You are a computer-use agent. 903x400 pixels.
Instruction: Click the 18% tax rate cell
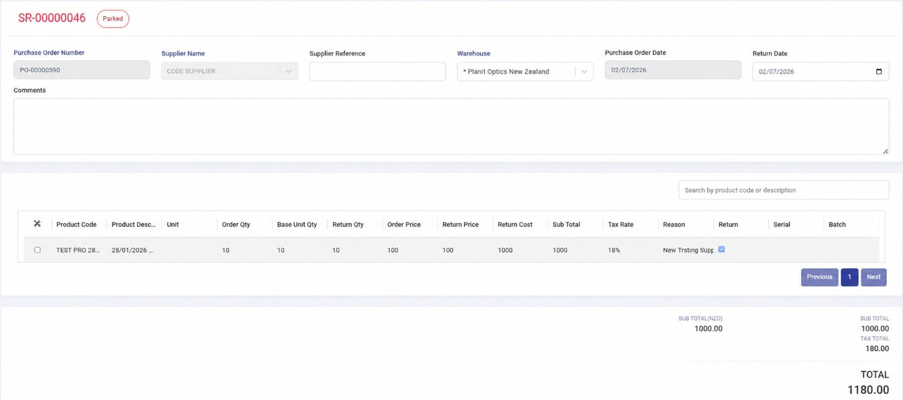coord(614,250)
